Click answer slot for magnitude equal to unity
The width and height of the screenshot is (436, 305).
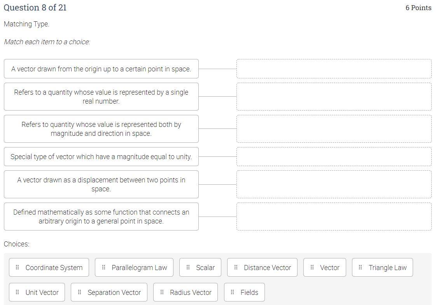pyautogui.click(x=334, y=157)
